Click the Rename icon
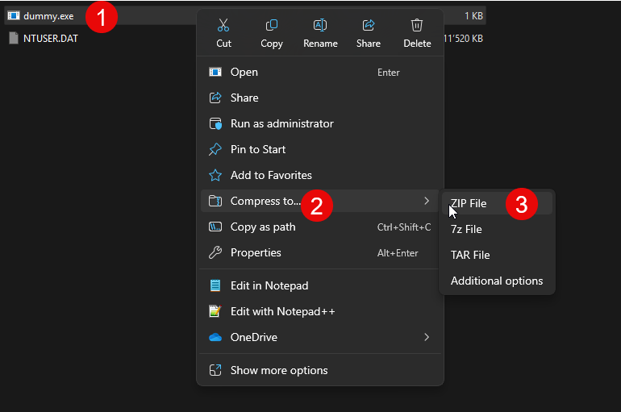The height and width of the screenshot is (412, 621). point(320,26)
